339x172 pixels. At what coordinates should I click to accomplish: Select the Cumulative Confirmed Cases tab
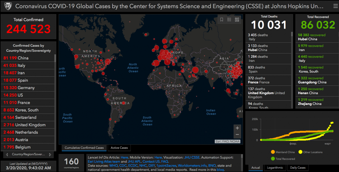(84, 148)
